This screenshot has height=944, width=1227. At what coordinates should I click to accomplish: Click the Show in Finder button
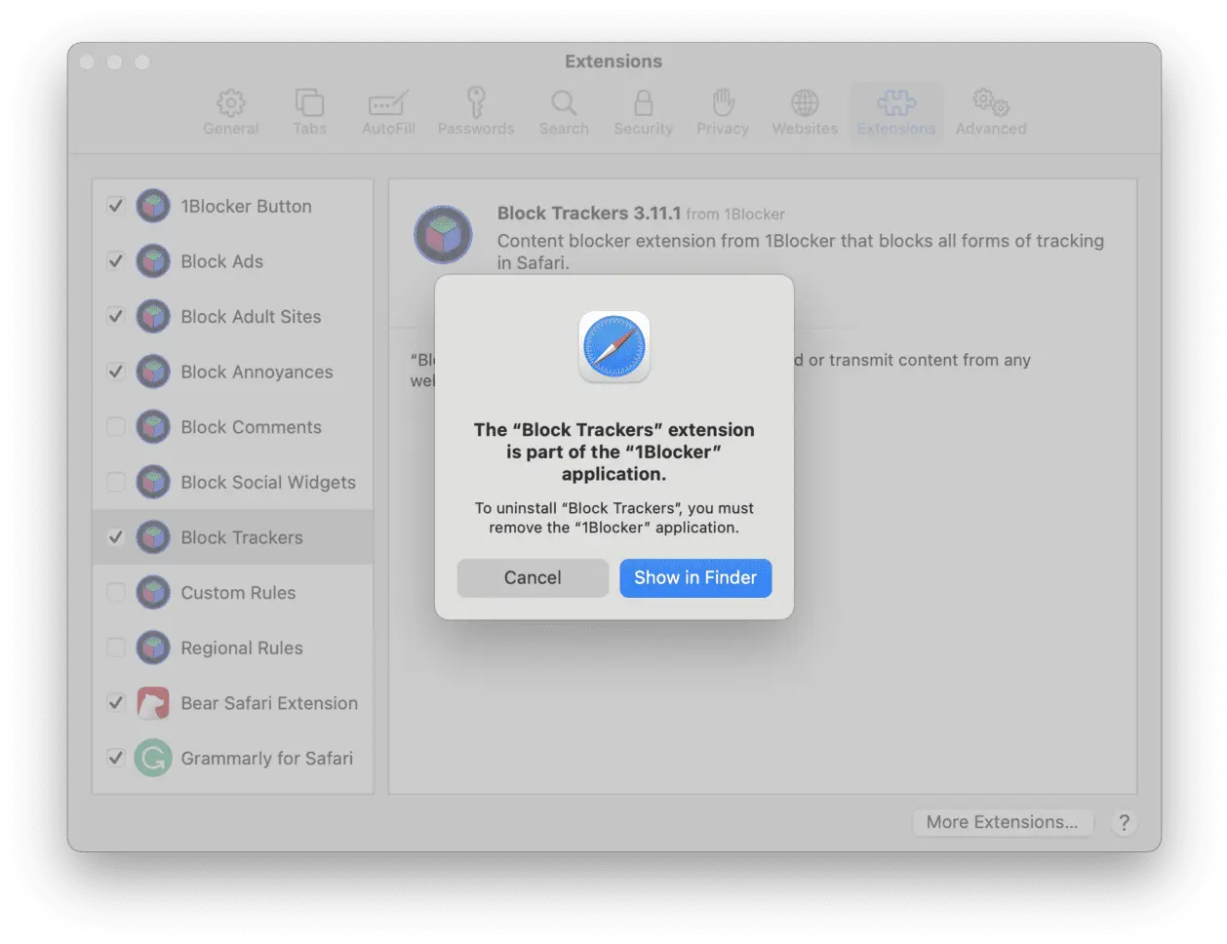click(695, 577)
